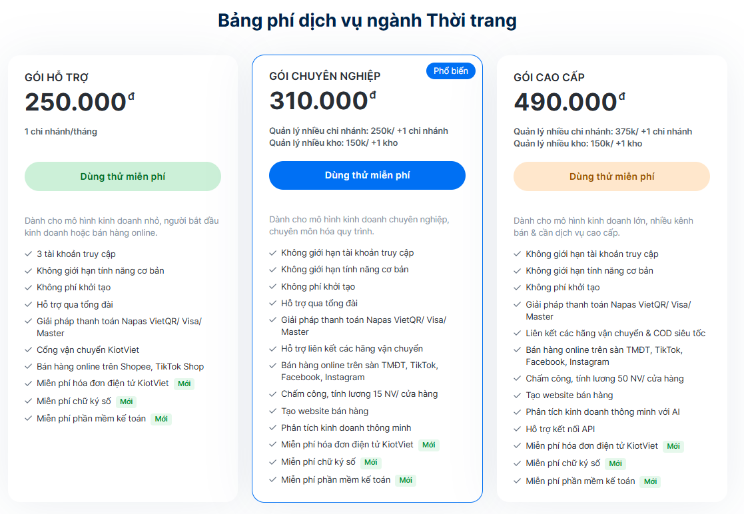This screenshot has height=514, width=744.
Task: Click 'Dùng thử miễn phí' in the GÓI CHUYÊN NGHIỆP card
Action: [x=366, y=175]
